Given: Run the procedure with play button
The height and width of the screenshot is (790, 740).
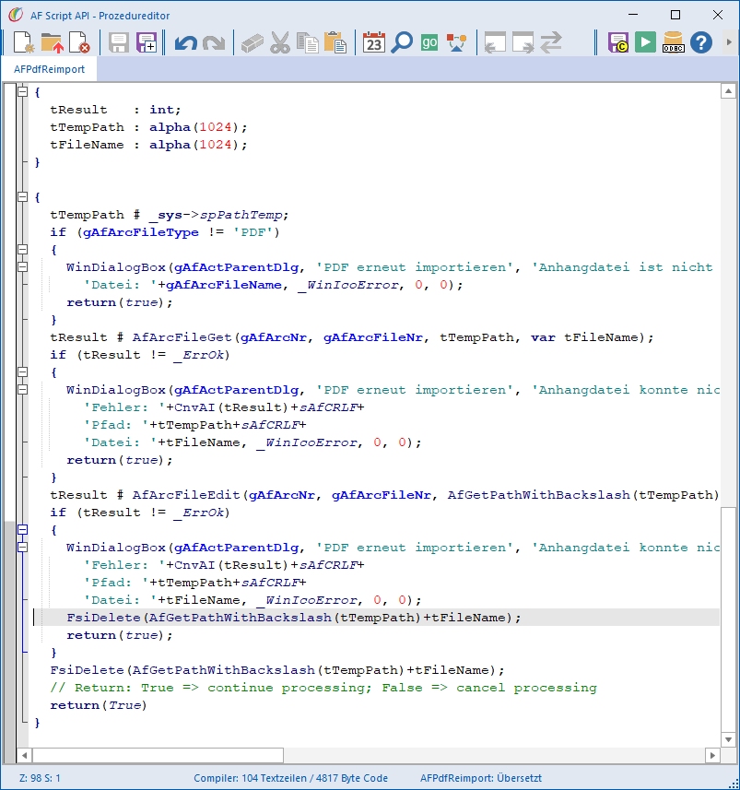Looking at the screenshot, I should pos(645,42).
